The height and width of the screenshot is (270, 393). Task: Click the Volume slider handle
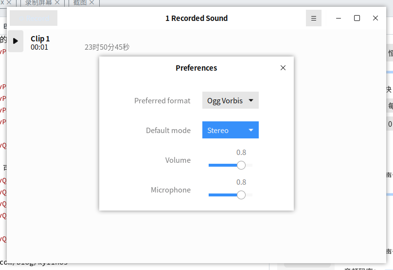coord(241,165)
